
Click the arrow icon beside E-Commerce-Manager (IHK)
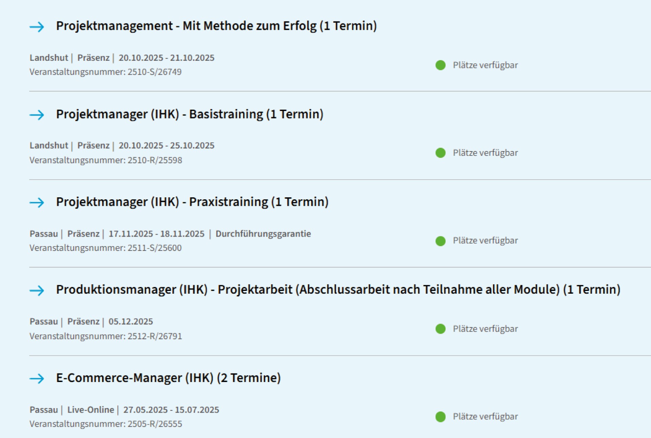pyautogui.click(x=37, y=378)
